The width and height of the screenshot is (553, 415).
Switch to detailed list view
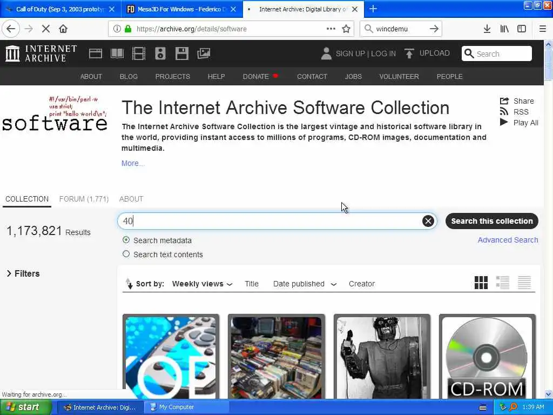503,283
